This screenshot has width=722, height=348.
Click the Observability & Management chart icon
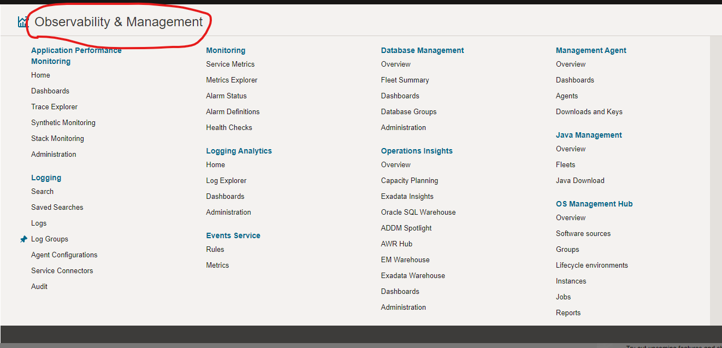23,22
